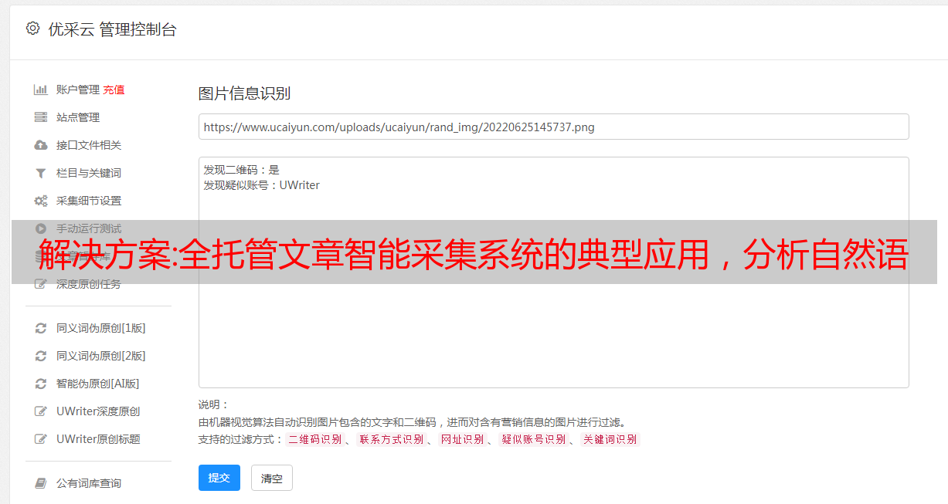
Task: Click the 说明： label
Action: [213, 404]
